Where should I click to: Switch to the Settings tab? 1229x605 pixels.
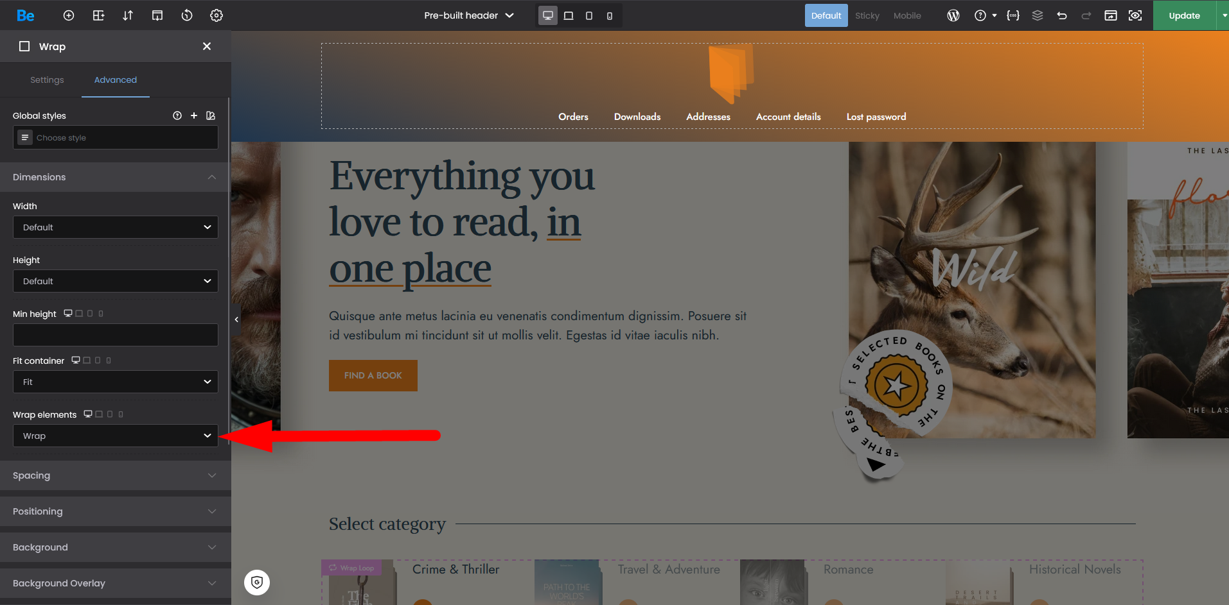(47, 80)
